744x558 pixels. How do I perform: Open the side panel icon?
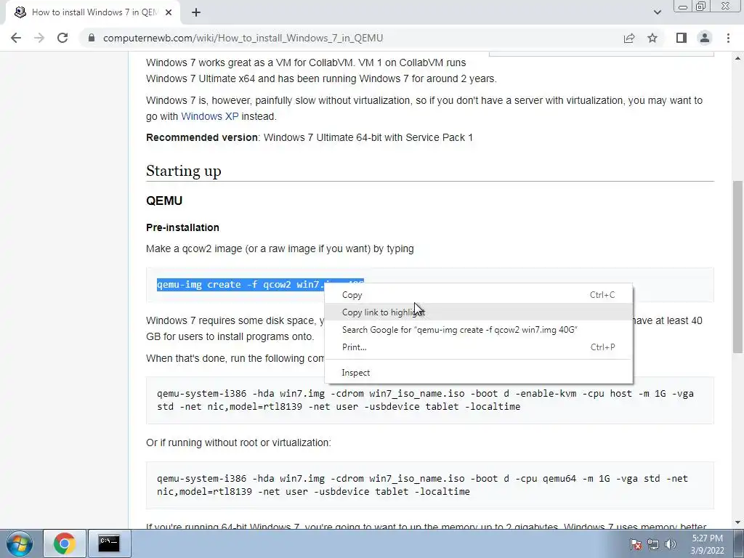point(682,38)
